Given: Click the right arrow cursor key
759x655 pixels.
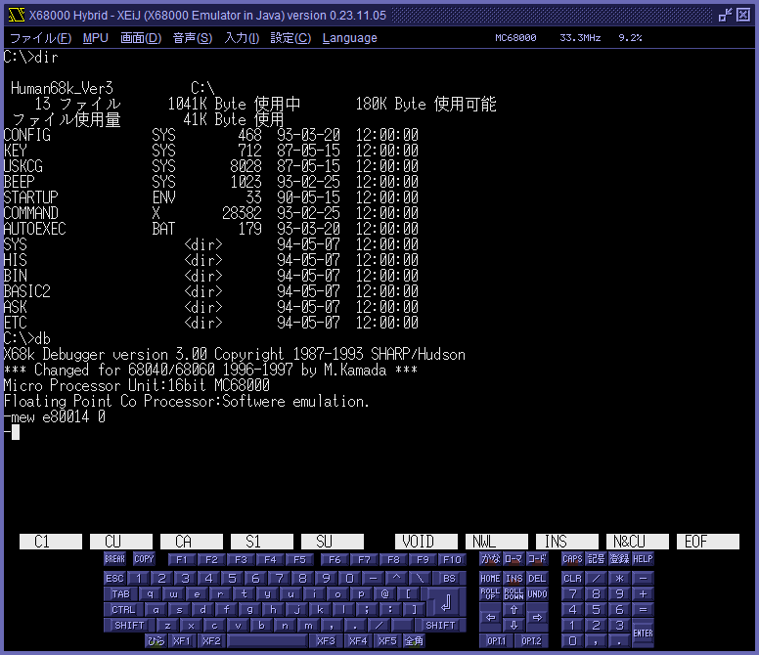Looking at the screenshot, I should point(537,617).
